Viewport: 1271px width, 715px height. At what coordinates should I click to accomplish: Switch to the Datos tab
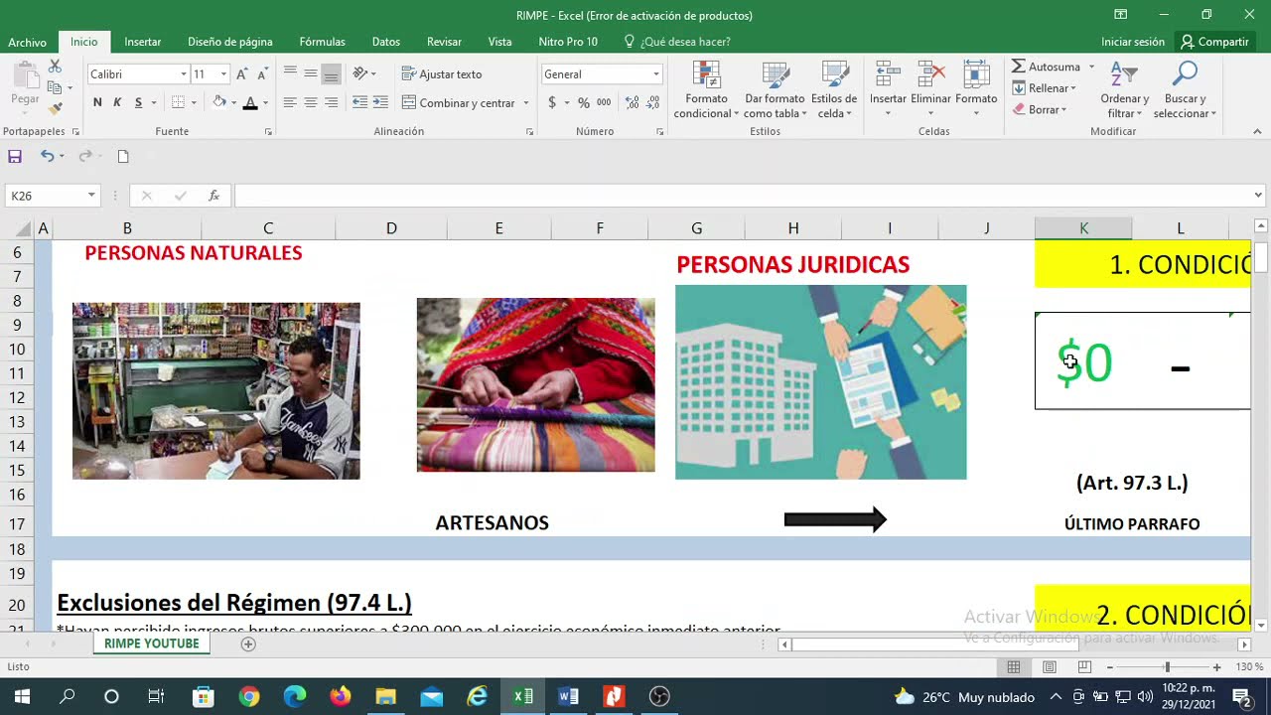coord(386,42)
